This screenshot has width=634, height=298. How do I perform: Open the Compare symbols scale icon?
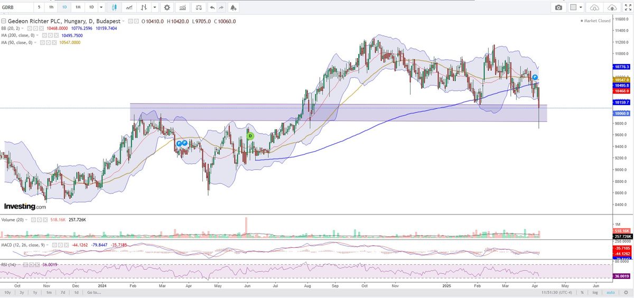(199, 7)
